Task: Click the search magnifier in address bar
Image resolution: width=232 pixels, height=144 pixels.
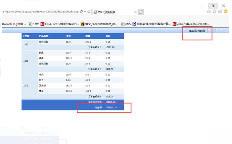Action: coord(81,12)
